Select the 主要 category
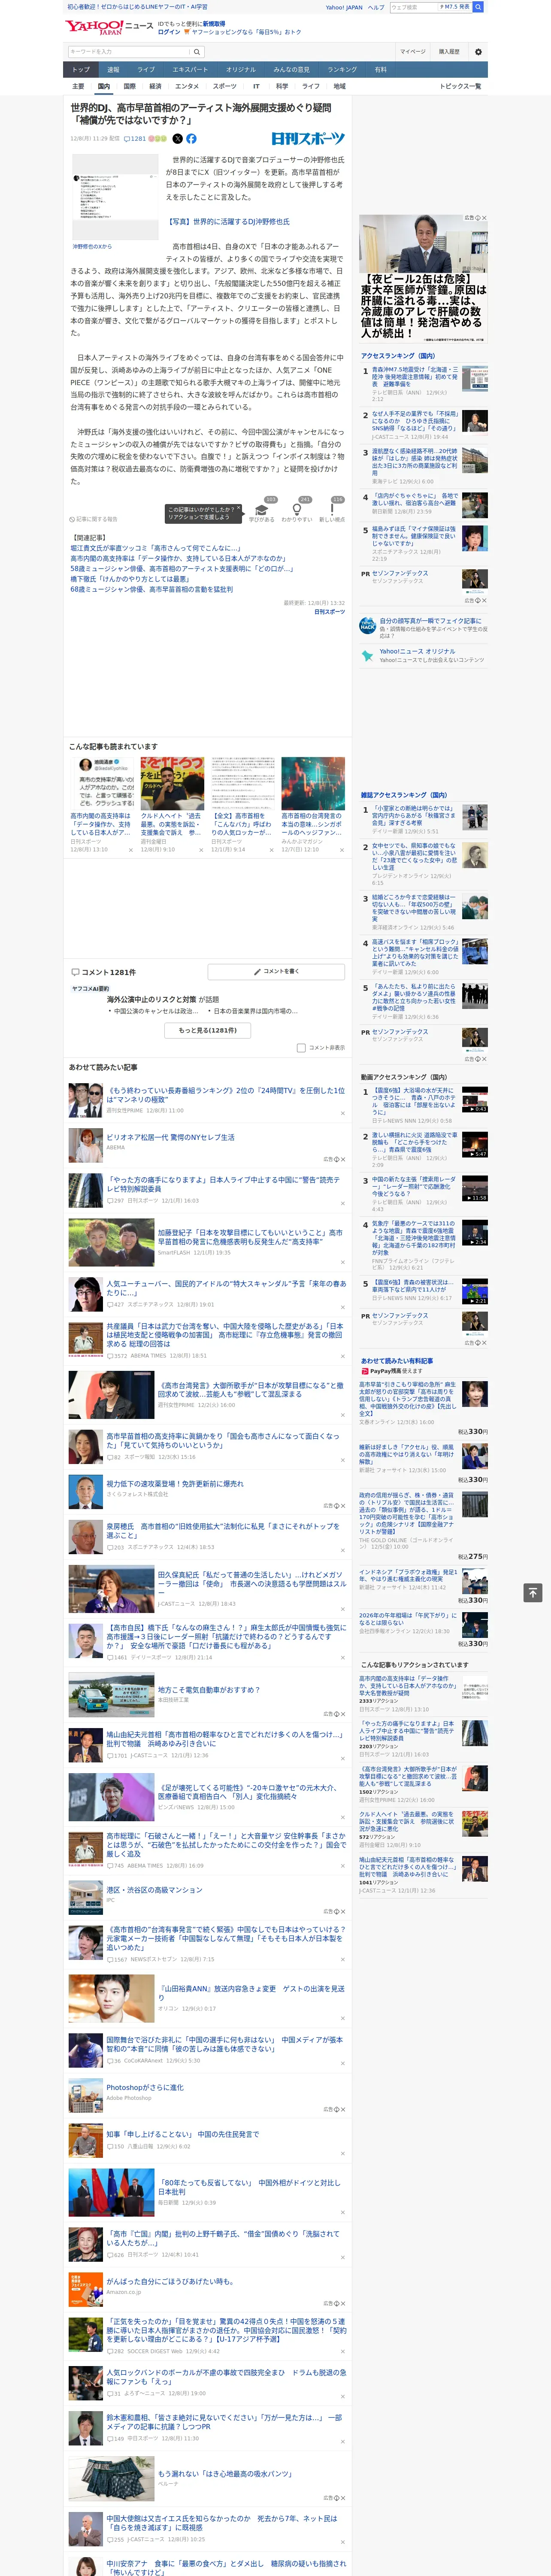The height and width of the screenshot is (2576, 551). click(78, 87)
